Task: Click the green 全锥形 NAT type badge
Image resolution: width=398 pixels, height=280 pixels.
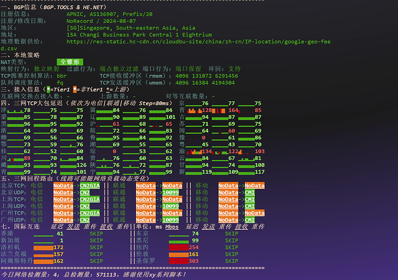Action: 70,62
